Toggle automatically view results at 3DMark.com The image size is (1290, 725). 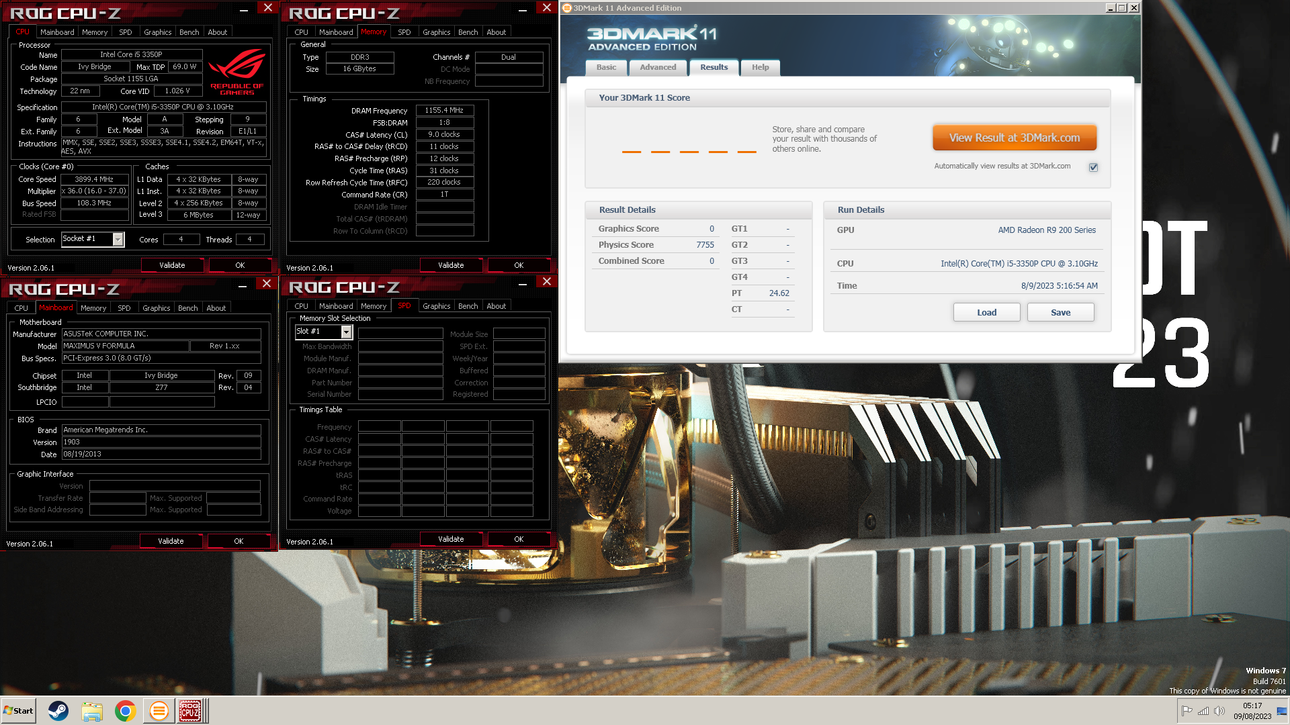[x=1093, y=166]
